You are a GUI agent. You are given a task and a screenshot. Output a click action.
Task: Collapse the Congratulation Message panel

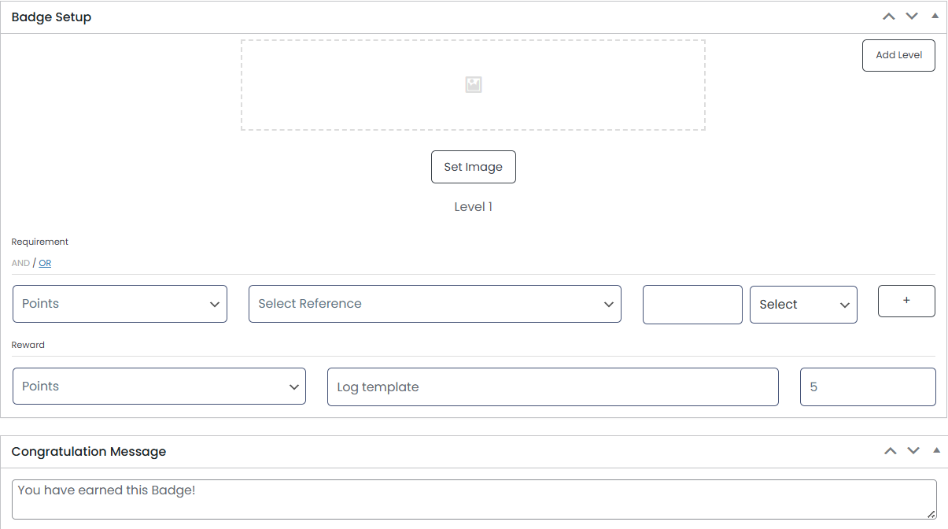coord(936,451)
